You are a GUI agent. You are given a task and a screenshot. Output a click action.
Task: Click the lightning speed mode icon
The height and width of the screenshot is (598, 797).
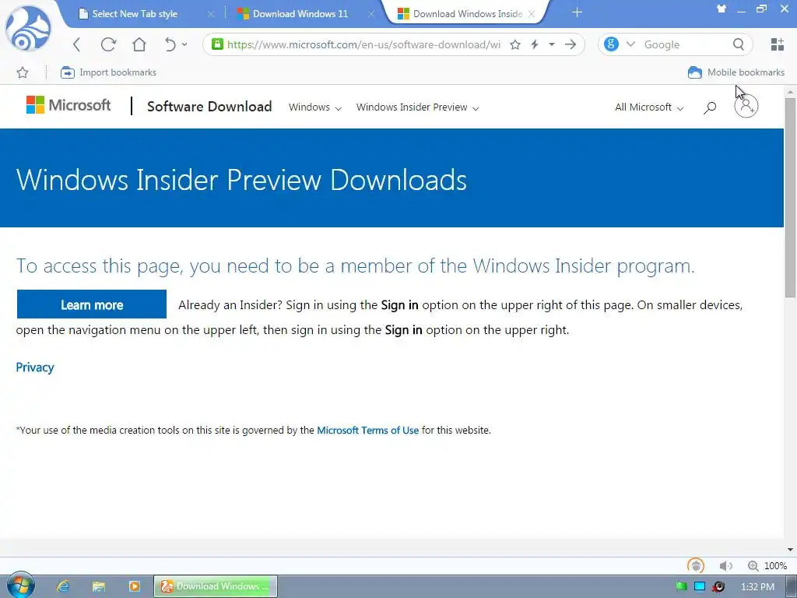tap(535, 44)
